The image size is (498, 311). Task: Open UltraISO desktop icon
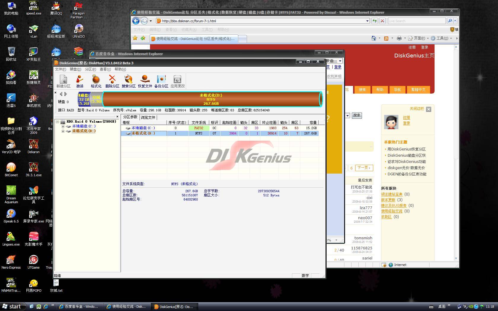(79, 31)
